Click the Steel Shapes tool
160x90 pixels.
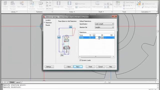[x=128, y=2]
